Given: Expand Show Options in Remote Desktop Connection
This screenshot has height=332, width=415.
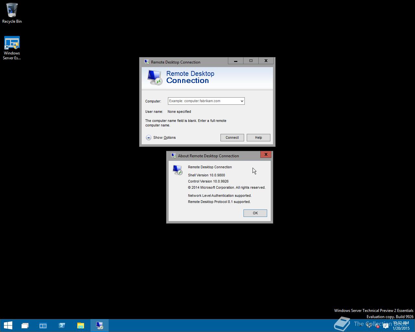Looking at the screenshot, I should coord(161,137).
